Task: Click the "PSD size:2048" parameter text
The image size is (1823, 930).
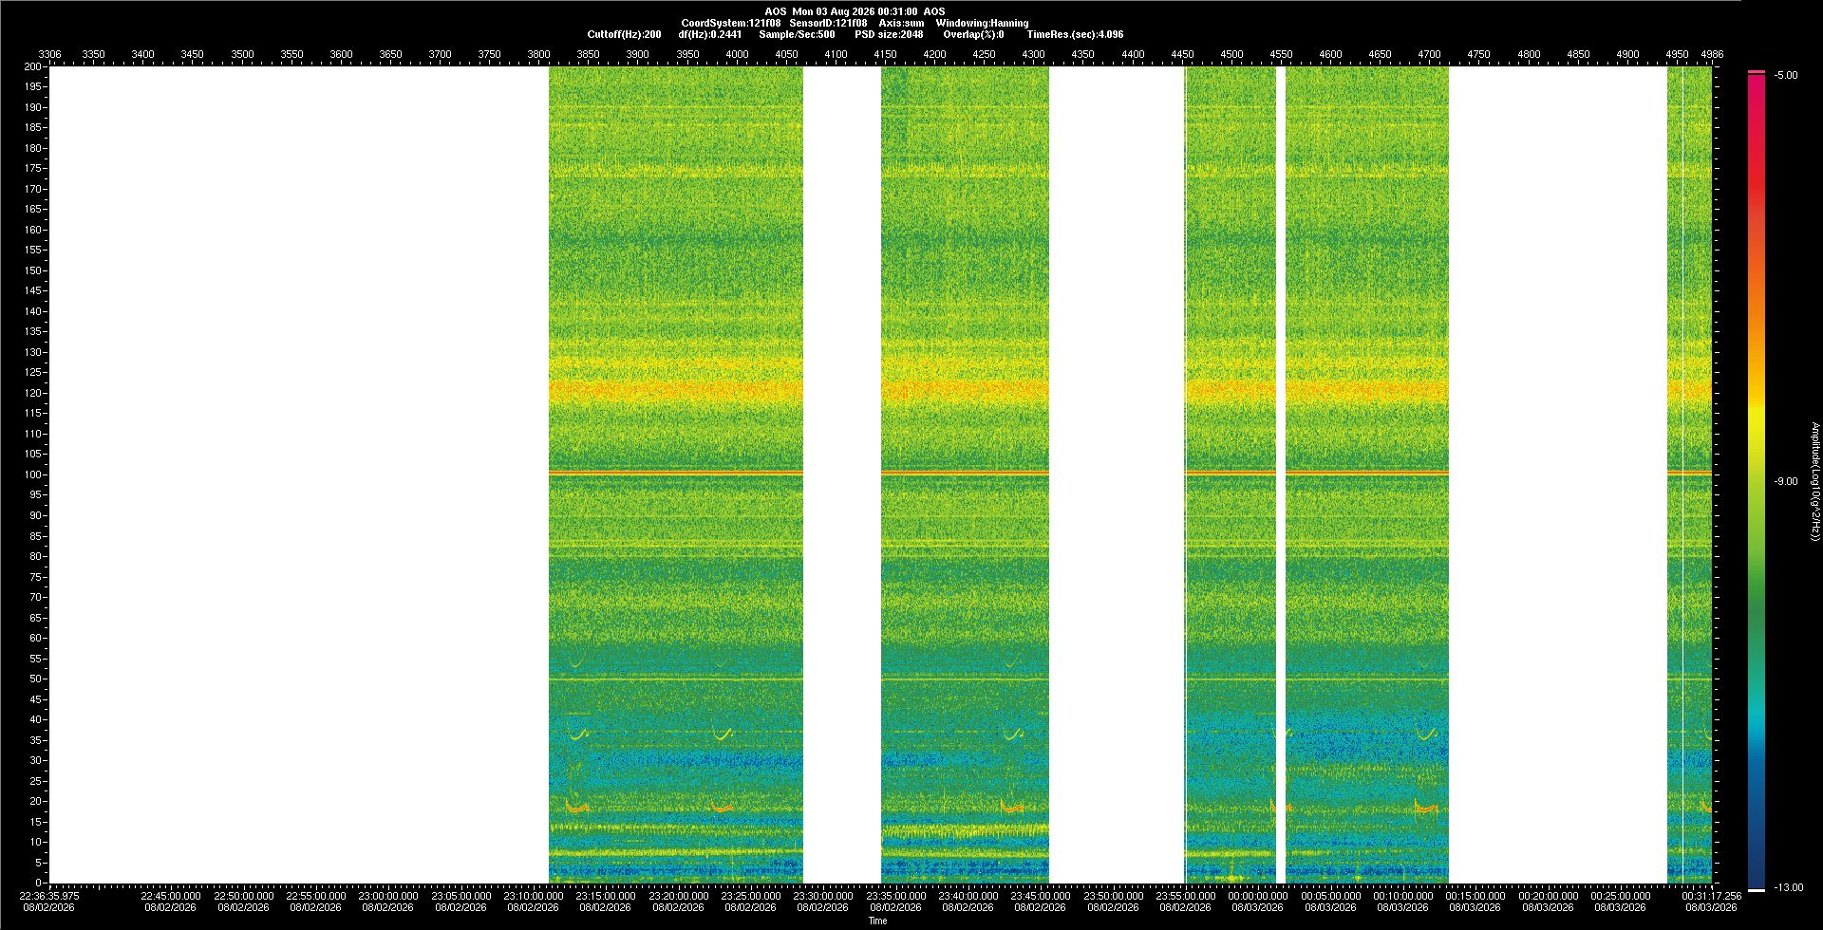Action: pos(889,34)
